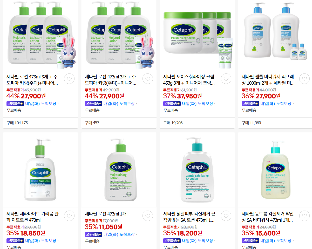
Task: Click star delivery badge under 37,950원 cream
Action: [172, 104]
